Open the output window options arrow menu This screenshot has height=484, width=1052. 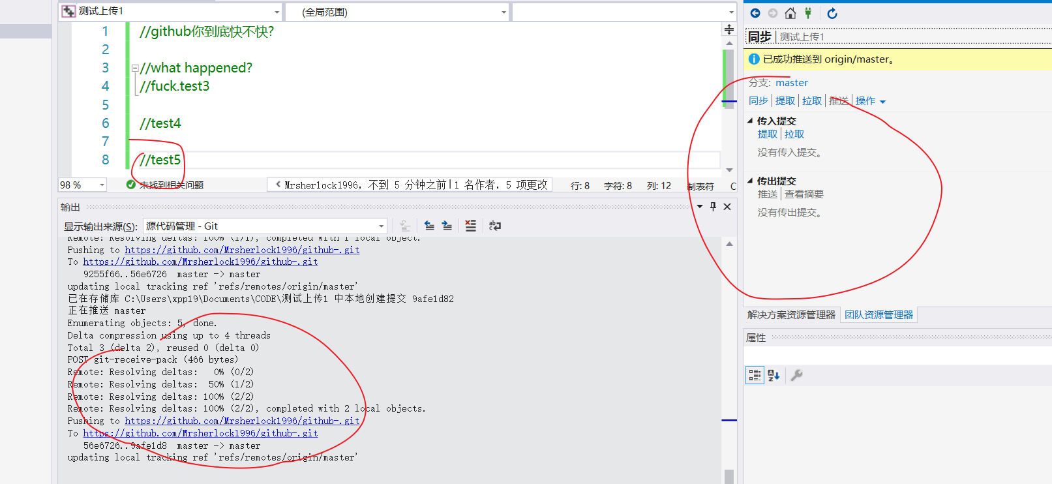(700, 207)
